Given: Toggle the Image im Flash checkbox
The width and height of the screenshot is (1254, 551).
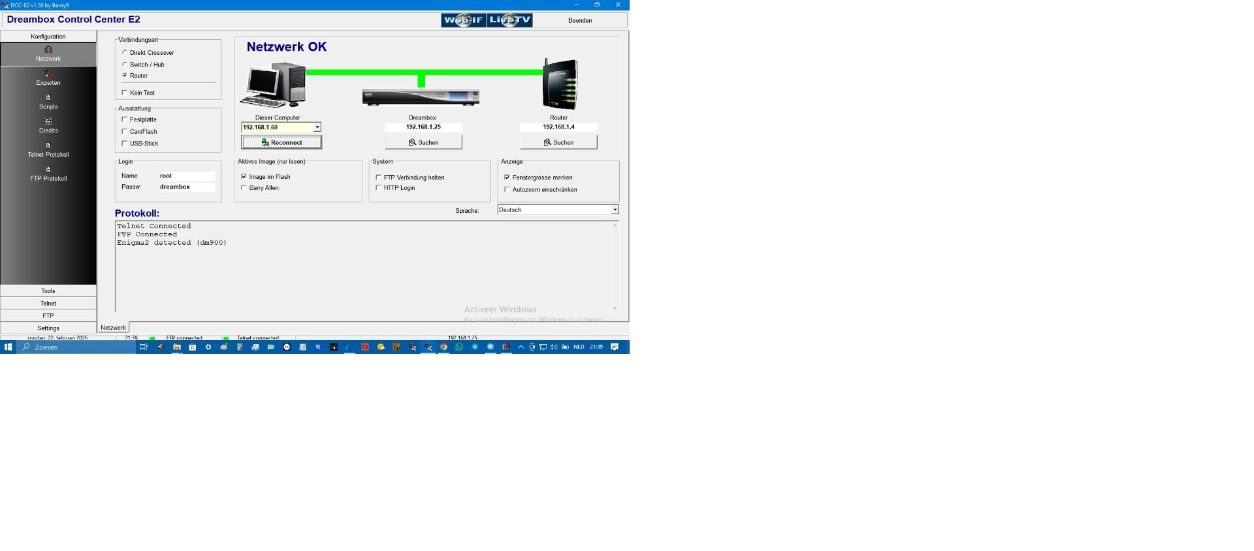Looking at the screenshot, I should (x=244, y=177).
